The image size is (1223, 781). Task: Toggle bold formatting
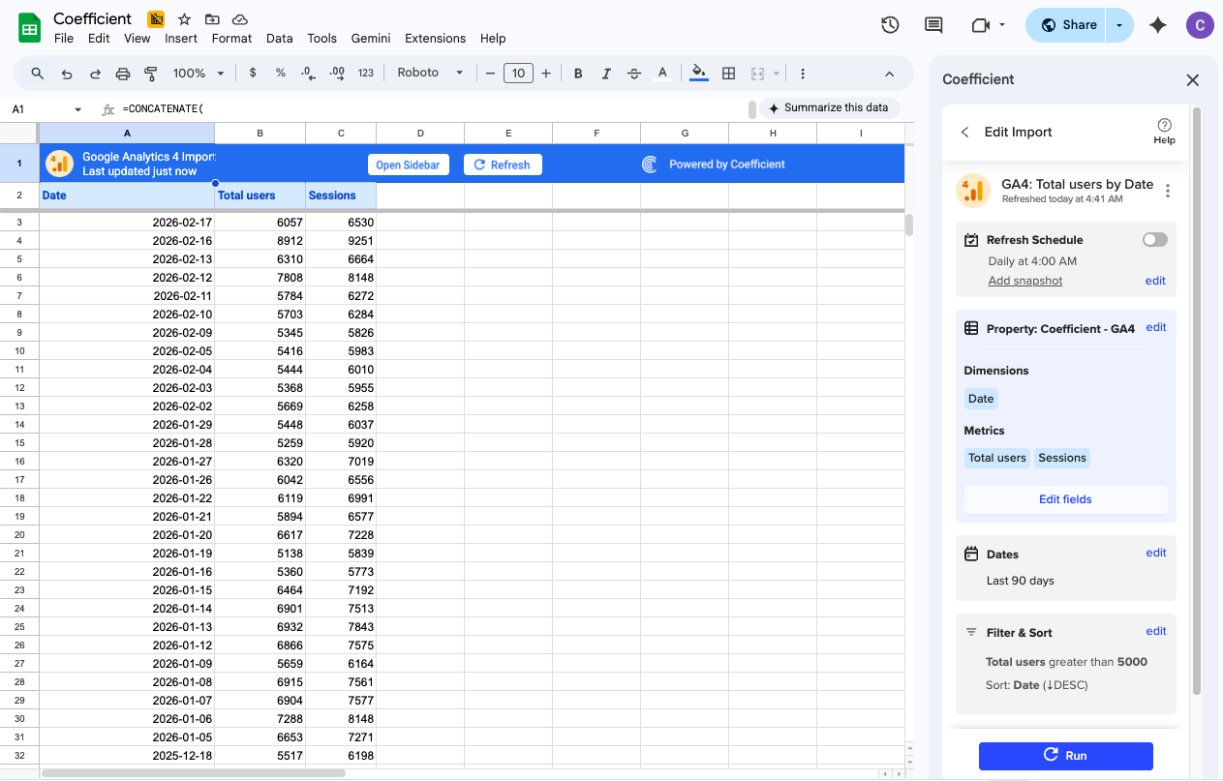[x=577, y=73]
